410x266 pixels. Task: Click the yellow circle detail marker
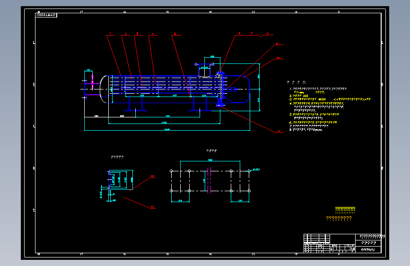(218, 76)
